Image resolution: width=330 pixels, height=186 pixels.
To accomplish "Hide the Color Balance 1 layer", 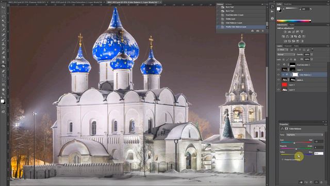I will [x=278, y=74].
